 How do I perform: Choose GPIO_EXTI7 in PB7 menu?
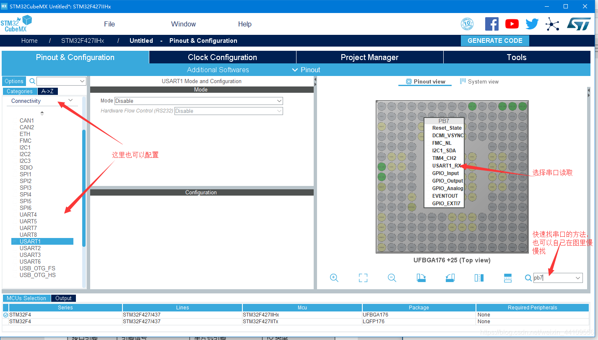(446, 204)
